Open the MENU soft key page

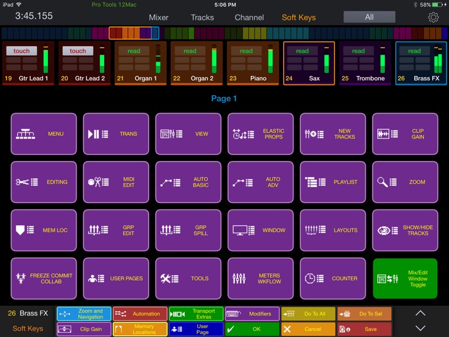pyautogui.click(x=44, y=133)
